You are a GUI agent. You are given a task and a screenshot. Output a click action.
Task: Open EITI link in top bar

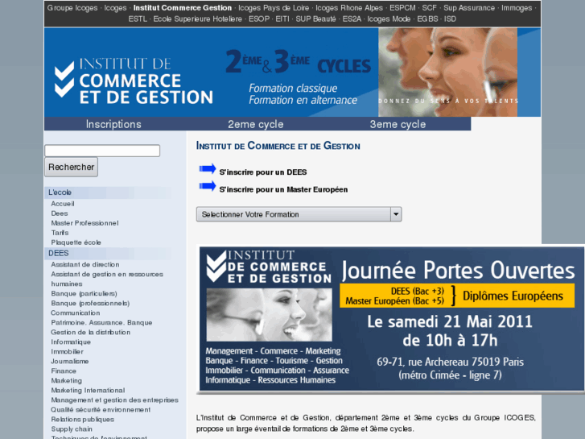pyautogui.click(x=282, y=19)
